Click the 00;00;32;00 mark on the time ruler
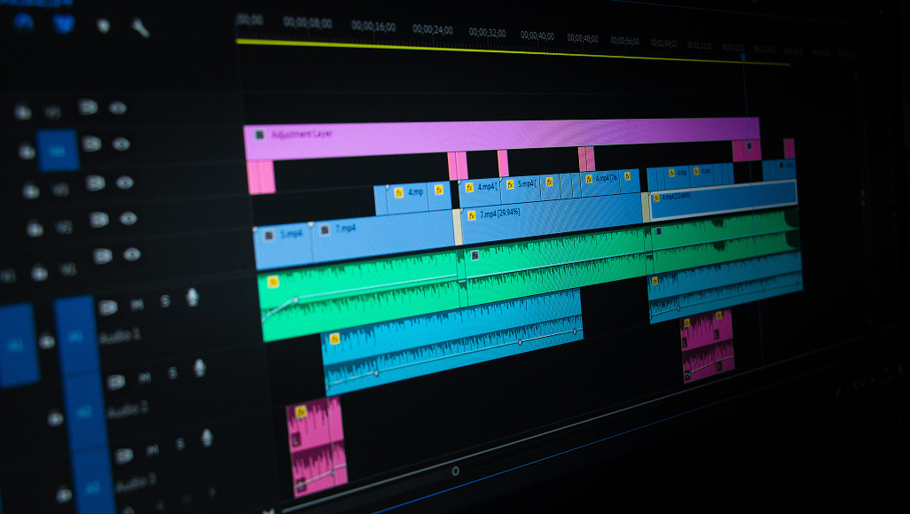 tap(488, 33)
